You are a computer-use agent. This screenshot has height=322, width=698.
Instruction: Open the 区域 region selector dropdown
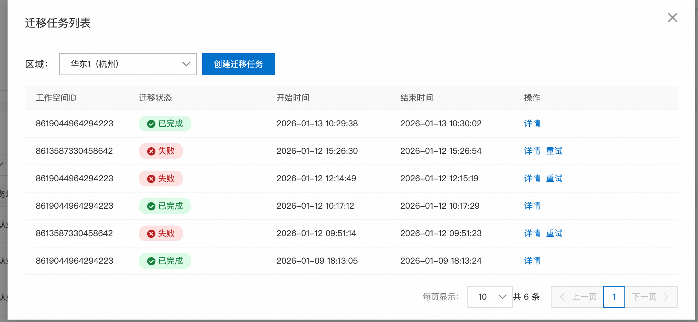coord(128,64)
